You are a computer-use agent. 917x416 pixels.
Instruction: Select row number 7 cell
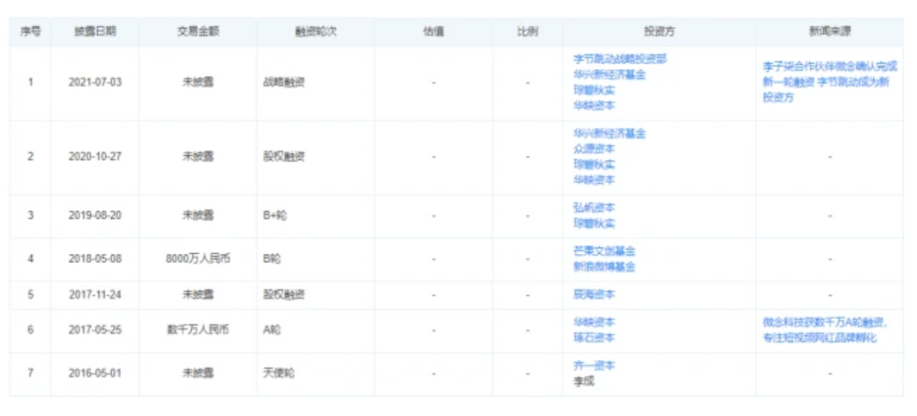click(x=30, y=373)
